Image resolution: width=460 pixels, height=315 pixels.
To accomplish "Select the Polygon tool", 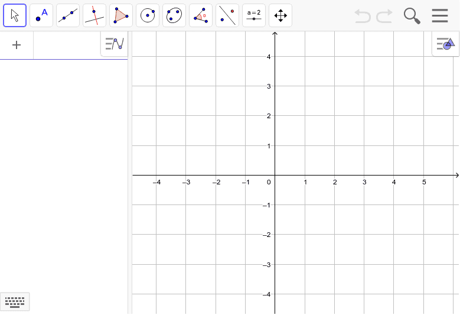I will coord(121,15).
